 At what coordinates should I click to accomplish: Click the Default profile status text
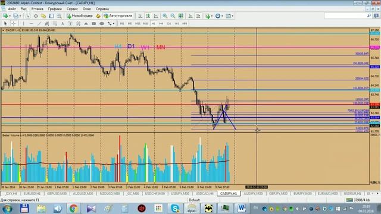coord(194,200)
